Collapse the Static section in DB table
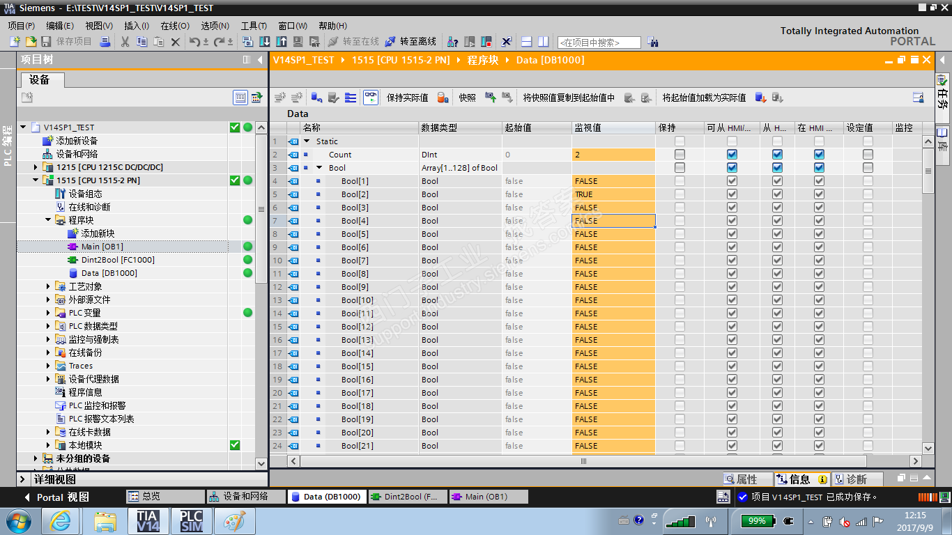This screenshot has height=535, width=952. click(307, 141)
